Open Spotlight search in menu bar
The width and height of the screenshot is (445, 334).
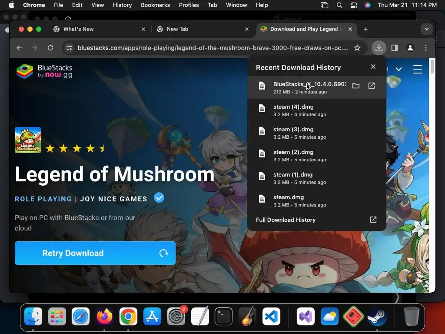339,5
